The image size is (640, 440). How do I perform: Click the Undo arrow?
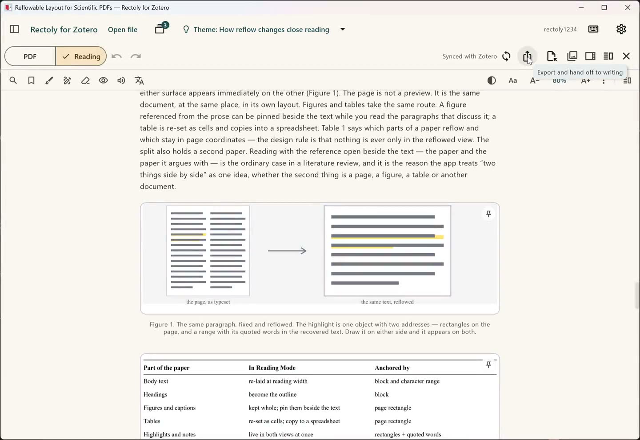[x=117, y=56]
